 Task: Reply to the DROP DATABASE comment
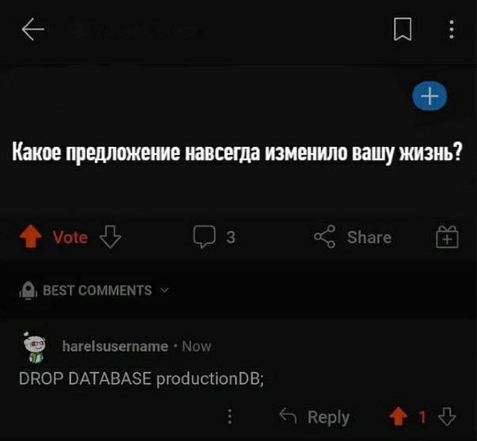(x=314, y=416)
